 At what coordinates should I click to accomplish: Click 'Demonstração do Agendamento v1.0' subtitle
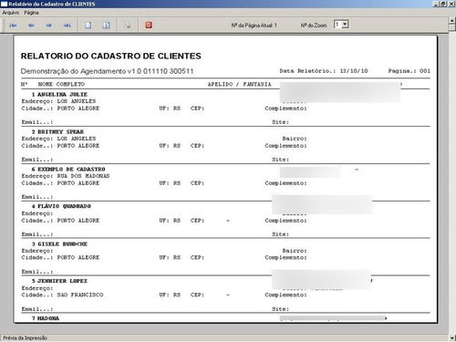coord(81,71)
